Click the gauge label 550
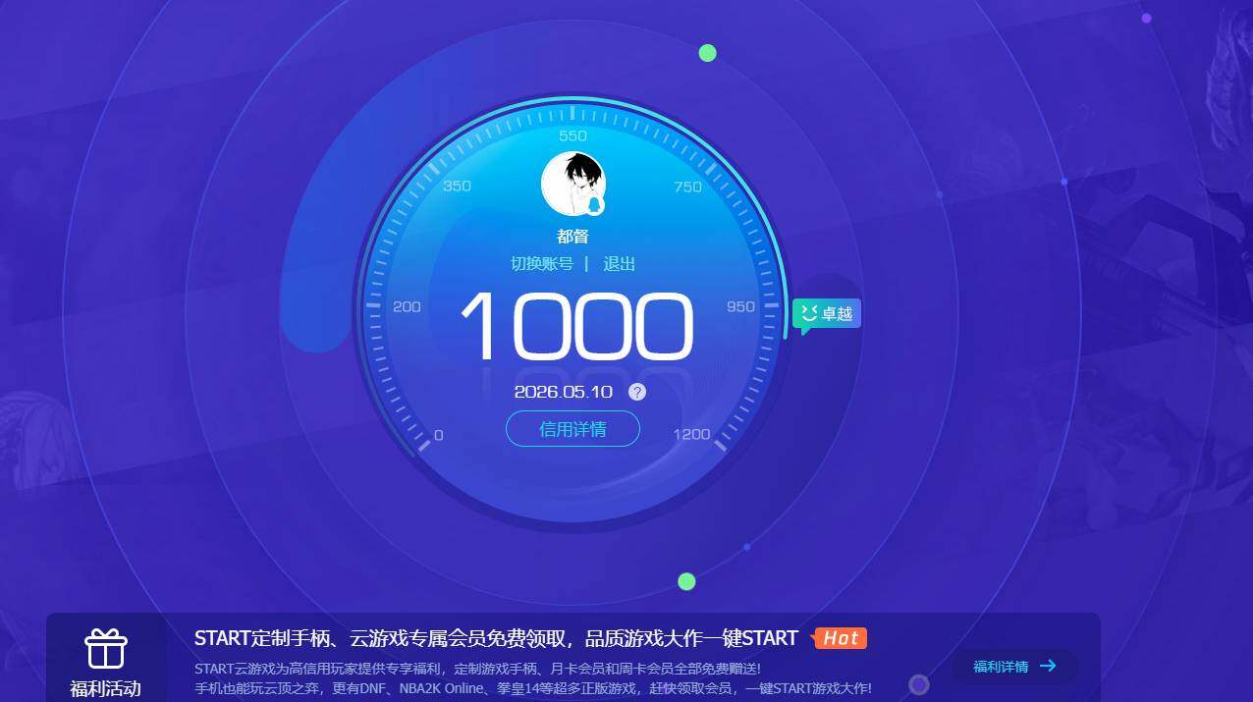 pos(572,135)
